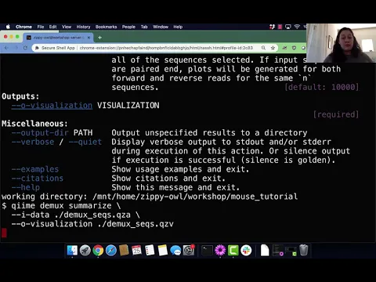Click the red terminal cursor block
Viewport: 376px width, 282px height.
4,233
